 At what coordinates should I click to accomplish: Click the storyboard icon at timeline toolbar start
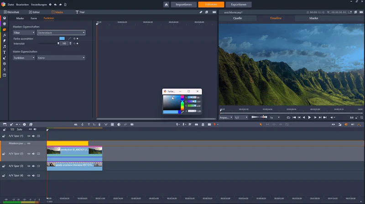point(5,124)
